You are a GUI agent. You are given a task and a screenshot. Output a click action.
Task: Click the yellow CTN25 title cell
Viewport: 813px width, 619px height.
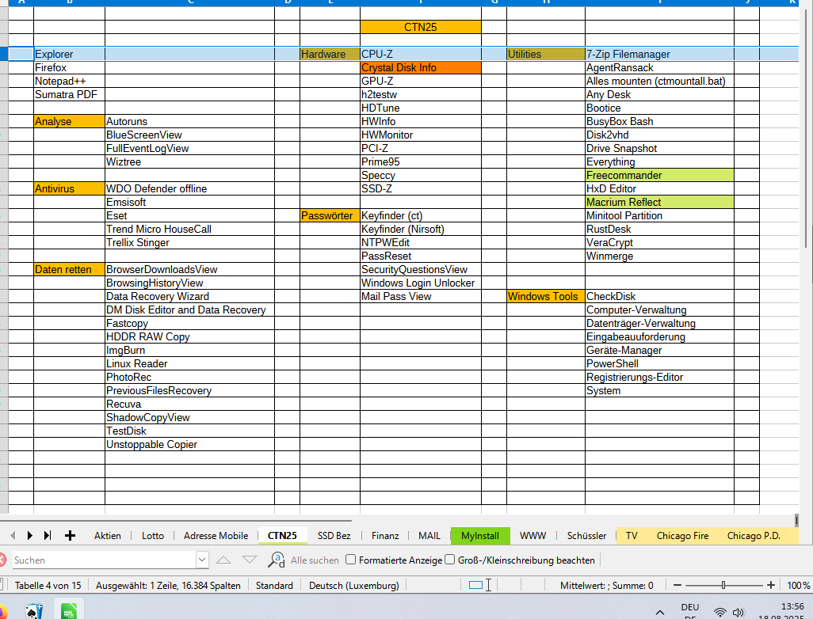[421, 27]
